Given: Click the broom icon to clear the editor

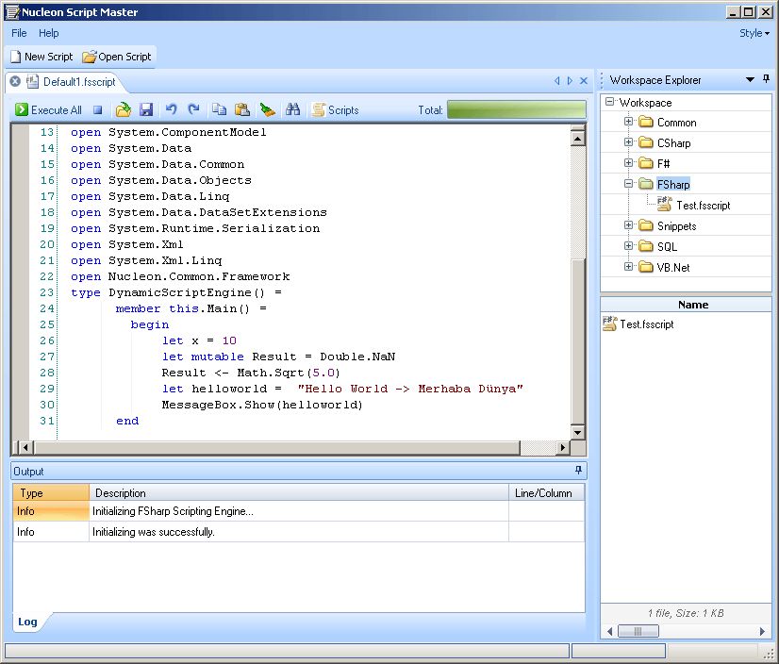Looking at the screenshot, I should (x=267, y=109).
